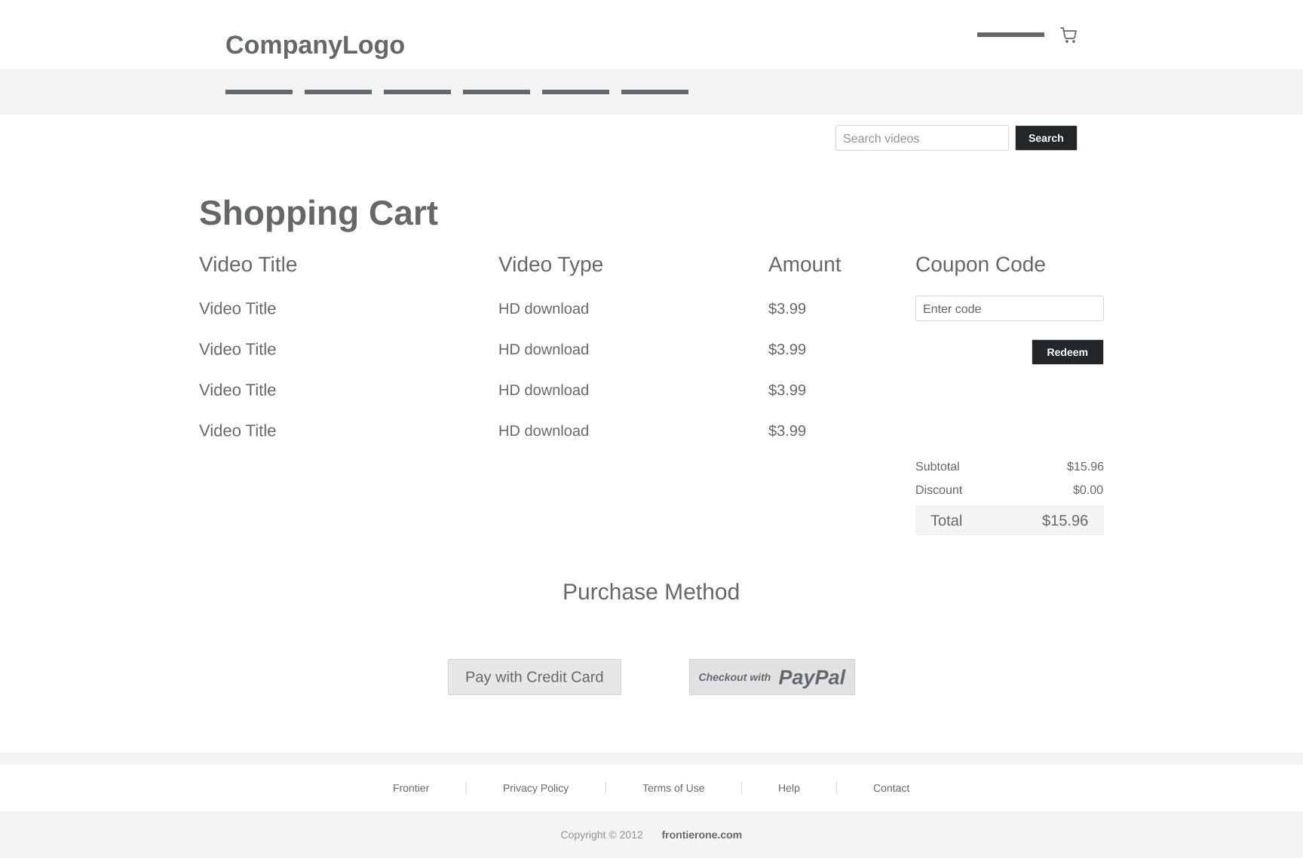Click the Total label in summary
The width and height of the screenshot is (1303, 858).
click(946, 520)
